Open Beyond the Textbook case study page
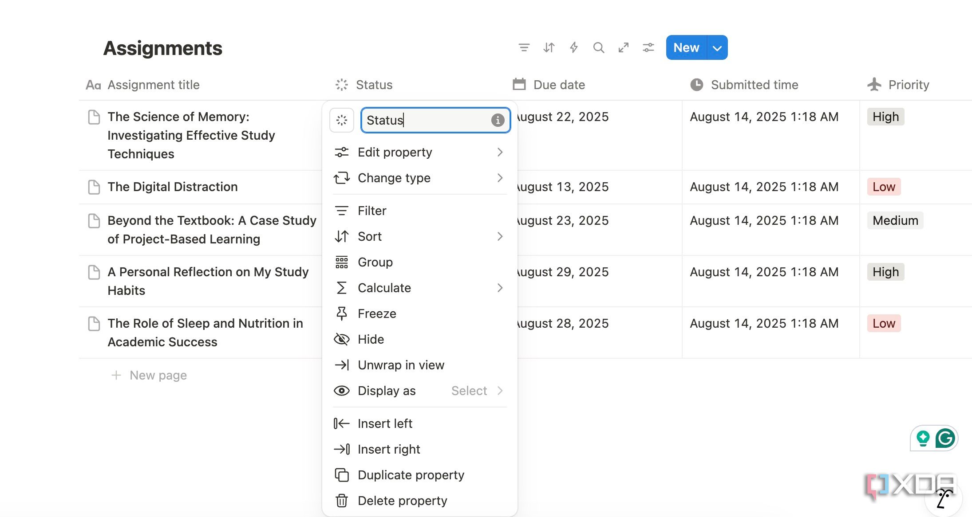 [212, 230]
